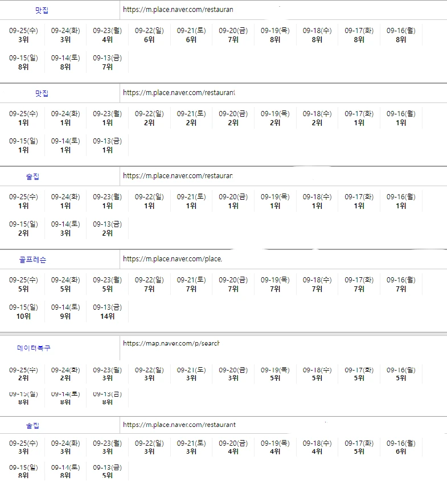This screenshot has height=489, width=447.
Task: Select the 09-15(일) cell showing 10위
Action: pos(23,312)
